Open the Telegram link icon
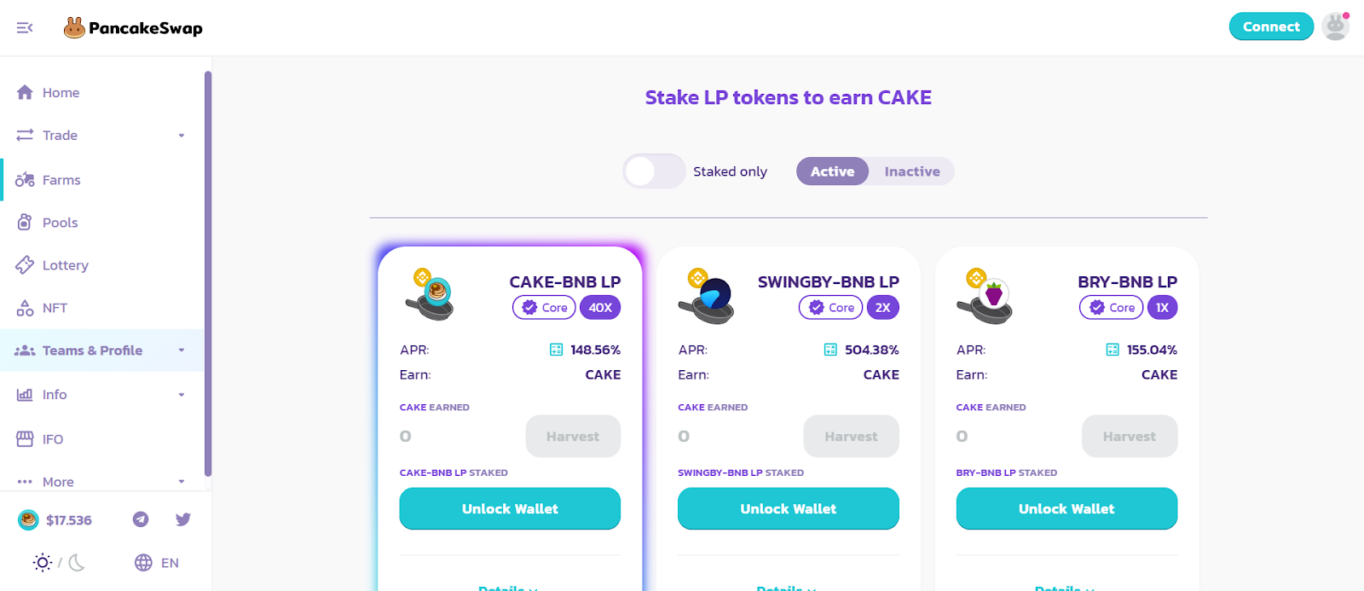The image size is (1364, 591). pyautogui.click(x=141, y=519)
